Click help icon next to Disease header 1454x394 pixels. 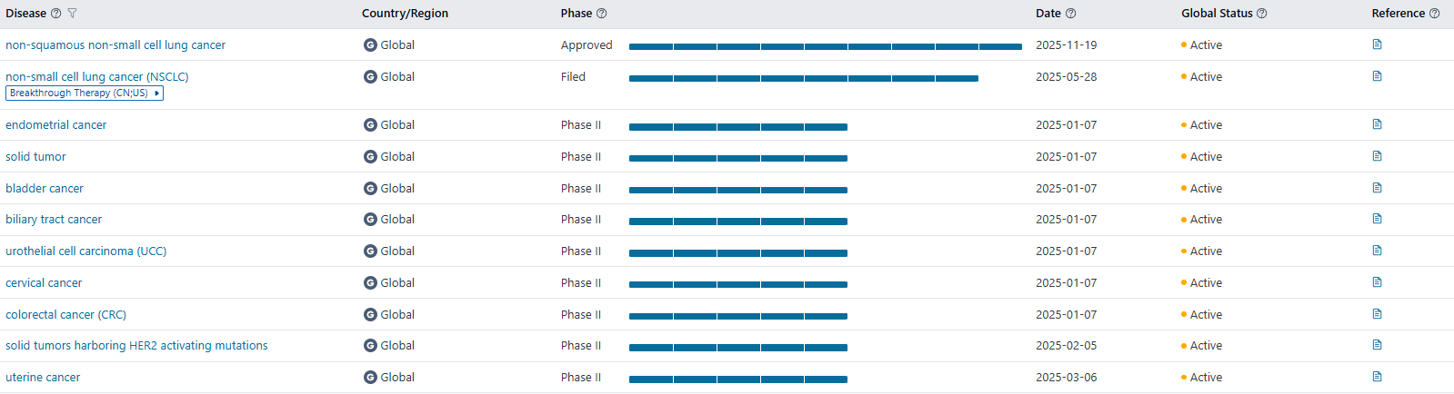tap(56, 14)
